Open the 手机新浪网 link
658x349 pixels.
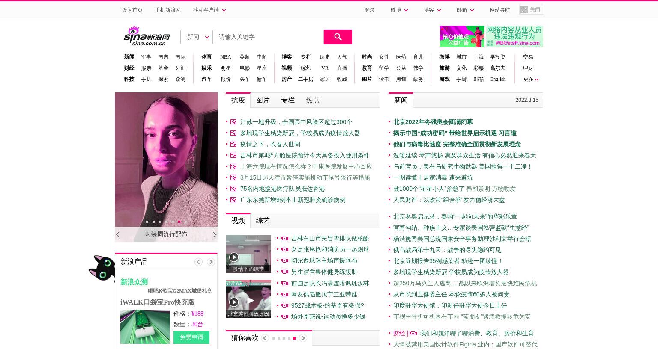click(x=168, y=10)
